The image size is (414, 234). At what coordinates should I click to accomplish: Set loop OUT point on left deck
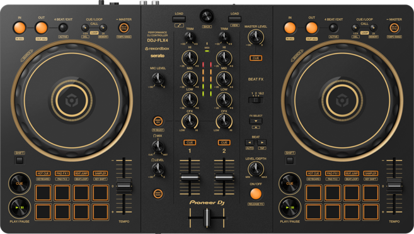pyautogui.click(x=42, y=28)
